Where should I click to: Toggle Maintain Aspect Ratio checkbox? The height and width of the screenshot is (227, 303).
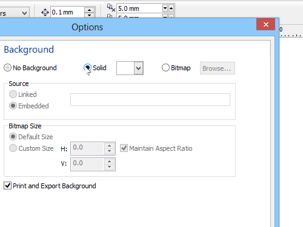click(x=124, y=148)
